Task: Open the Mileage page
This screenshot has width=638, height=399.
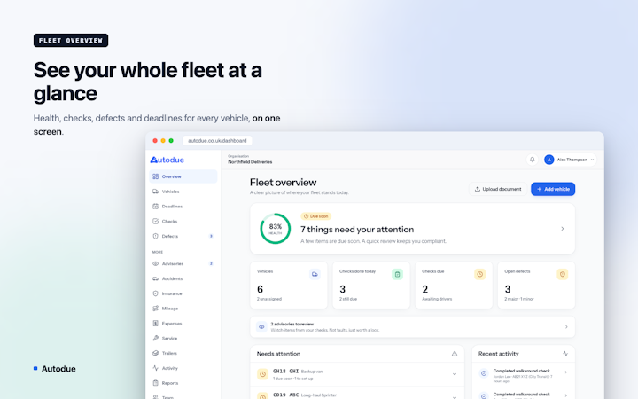Action: (x=183, y=309)
